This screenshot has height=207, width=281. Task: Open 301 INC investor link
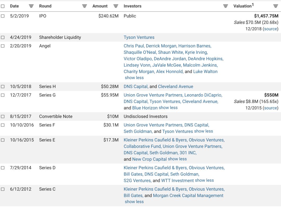(188, 153)
